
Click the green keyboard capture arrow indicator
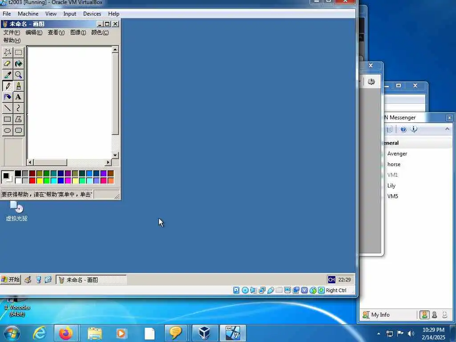322,290
